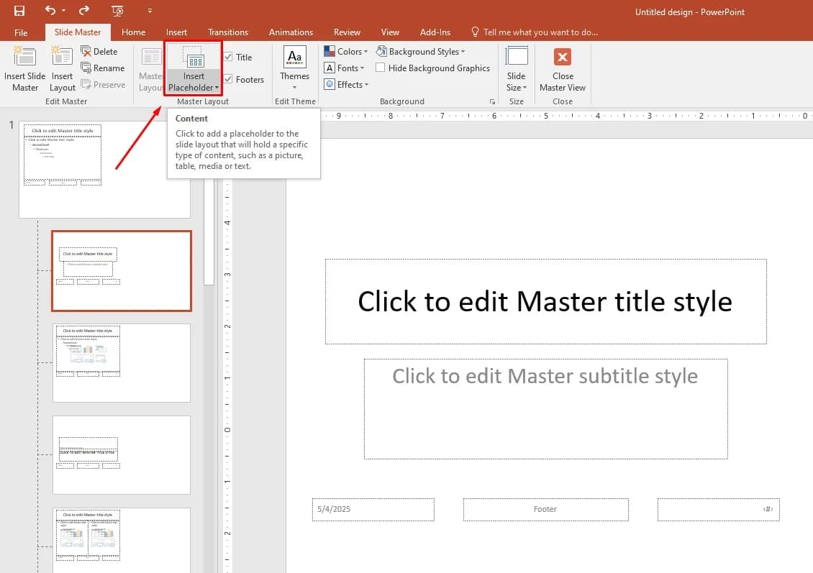
Task: Click the Master subtitle style placeholder
Action: (545, 409)
